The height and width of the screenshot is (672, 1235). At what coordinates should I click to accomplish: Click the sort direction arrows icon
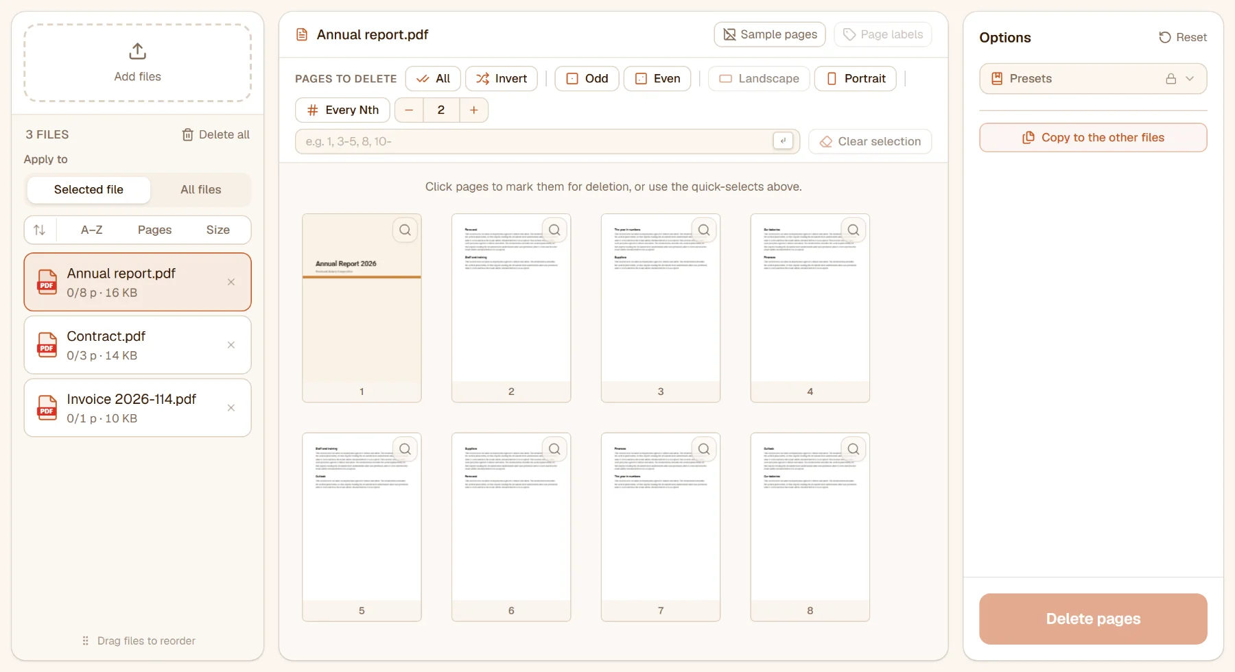(40, 230)
